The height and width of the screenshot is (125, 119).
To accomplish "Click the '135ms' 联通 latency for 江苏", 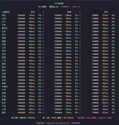I will pyautogui.click(x=68, y=31).
